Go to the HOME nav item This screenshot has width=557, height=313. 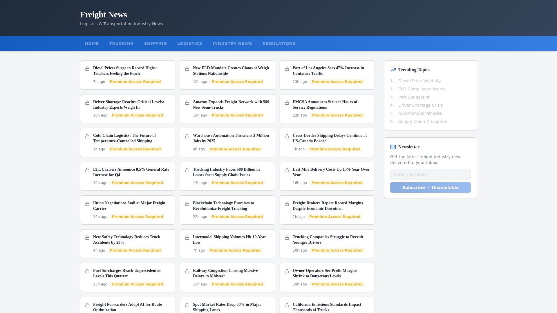[x=92, y=43]
